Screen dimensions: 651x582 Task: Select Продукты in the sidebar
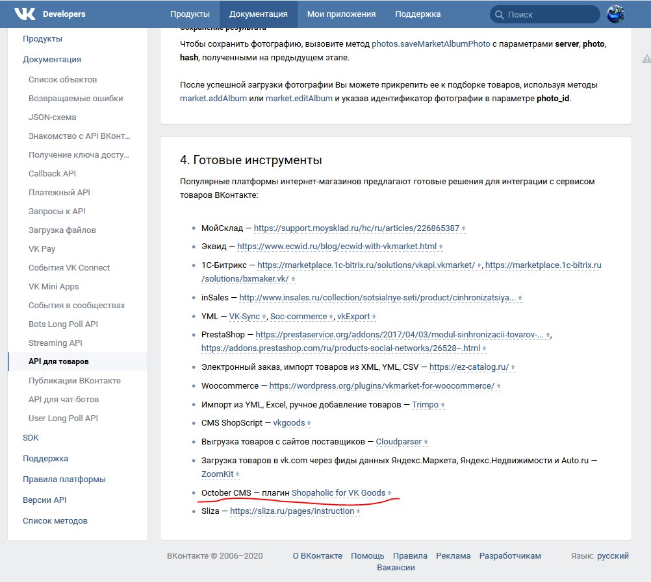click(x=42, y=38)
